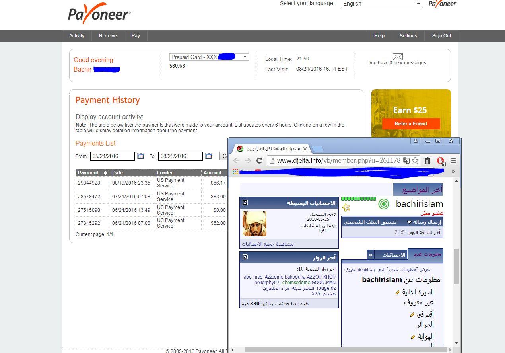Show more bookmarks with the double chevron

point(453,172)
